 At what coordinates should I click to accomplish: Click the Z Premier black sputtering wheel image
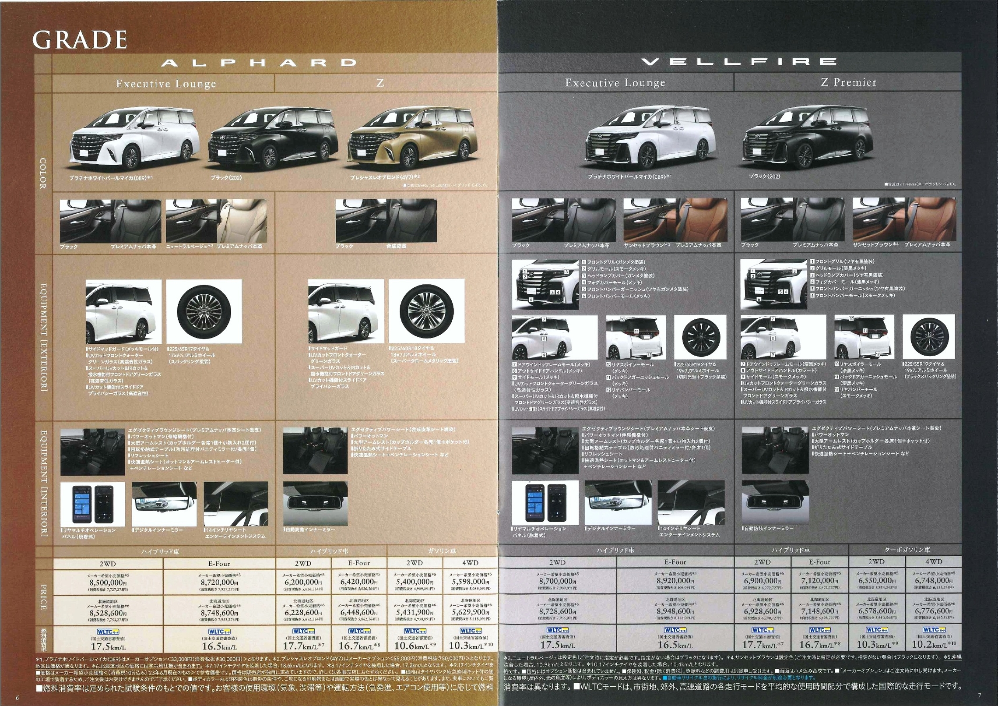929,336
